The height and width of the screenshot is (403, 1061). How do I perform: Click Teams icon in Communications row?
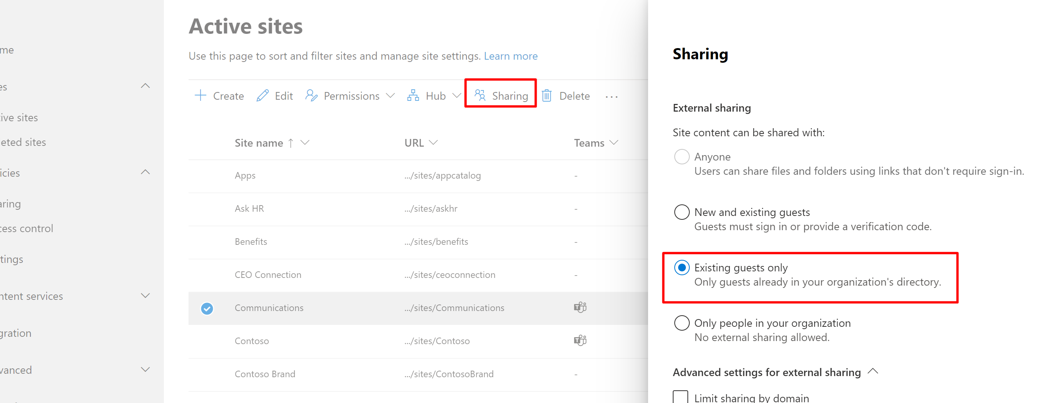(580, 307)
